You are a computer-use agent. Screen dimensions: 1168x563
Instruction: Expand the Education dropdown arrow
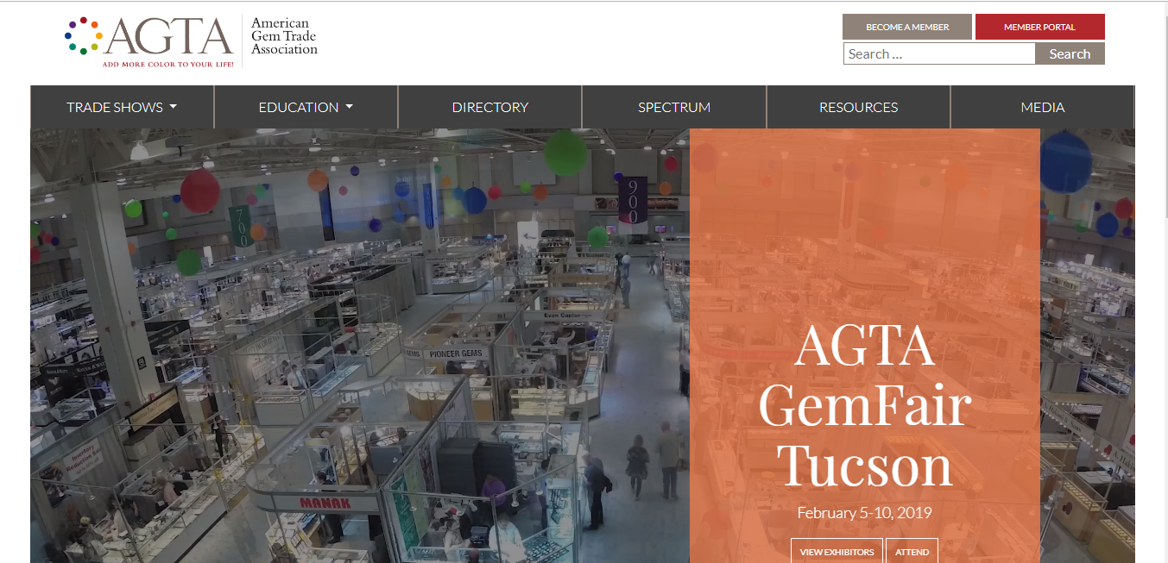350,107
